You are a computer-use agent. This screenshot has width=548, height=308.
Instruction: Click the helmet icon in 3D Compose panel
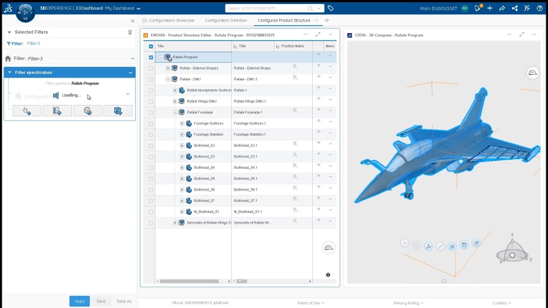(x=533, y=72)
